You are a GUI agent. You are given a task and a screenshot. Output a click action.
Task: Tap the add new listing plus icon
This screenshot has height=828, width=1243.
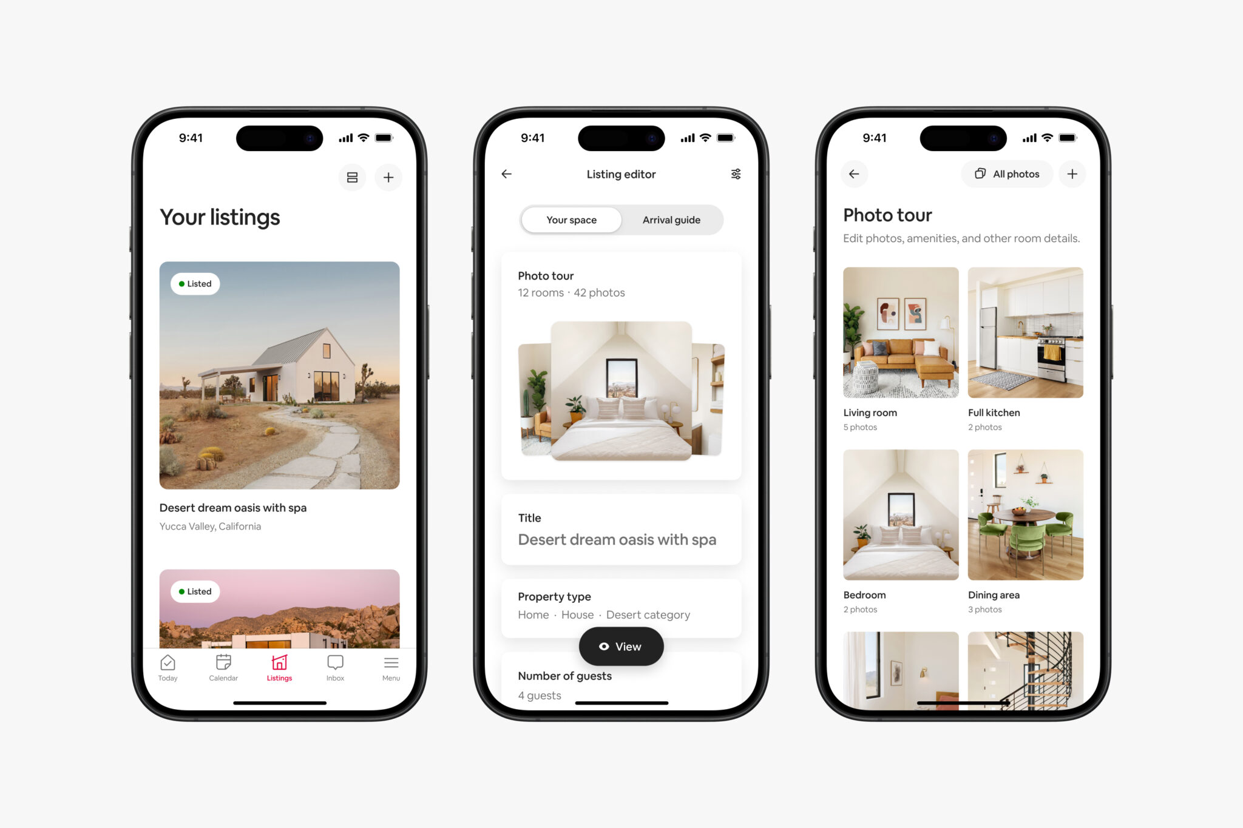pos(390,177)
